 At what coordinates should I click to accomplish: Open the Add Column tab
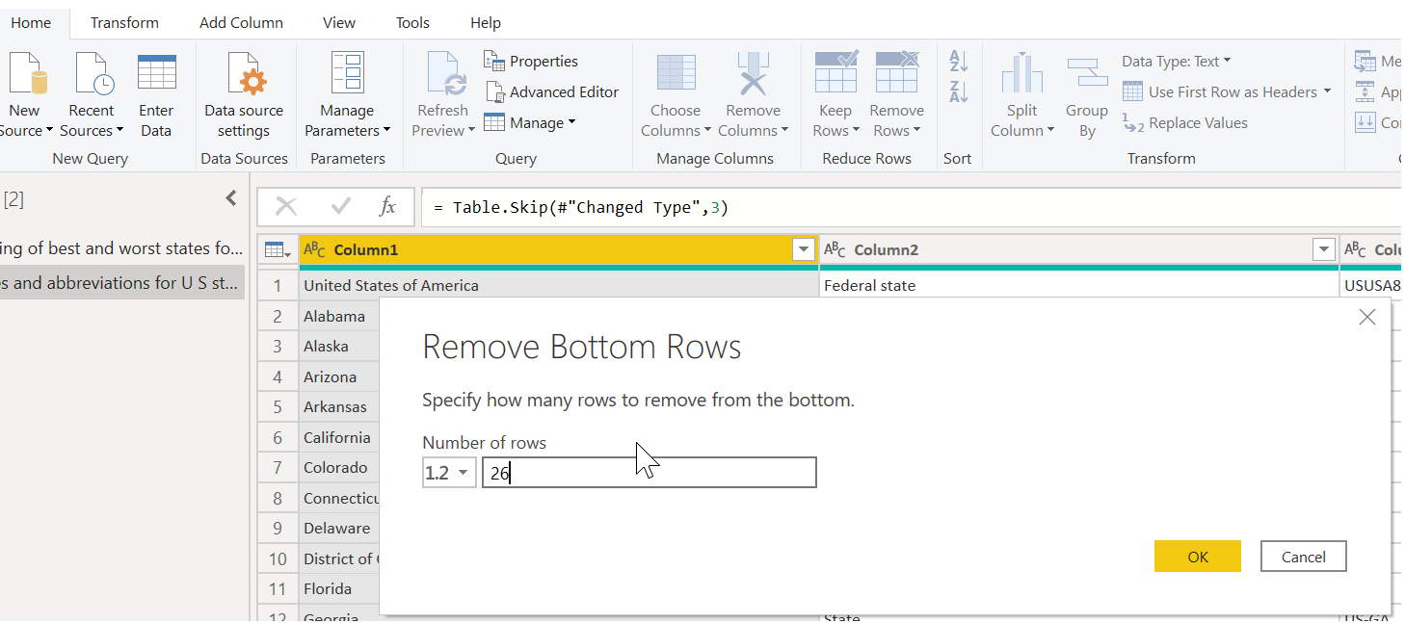[x=241, y=22]
